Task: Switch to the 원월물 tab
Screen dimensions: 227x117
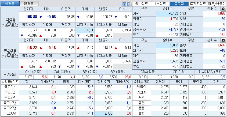Action: pos(29,3)
